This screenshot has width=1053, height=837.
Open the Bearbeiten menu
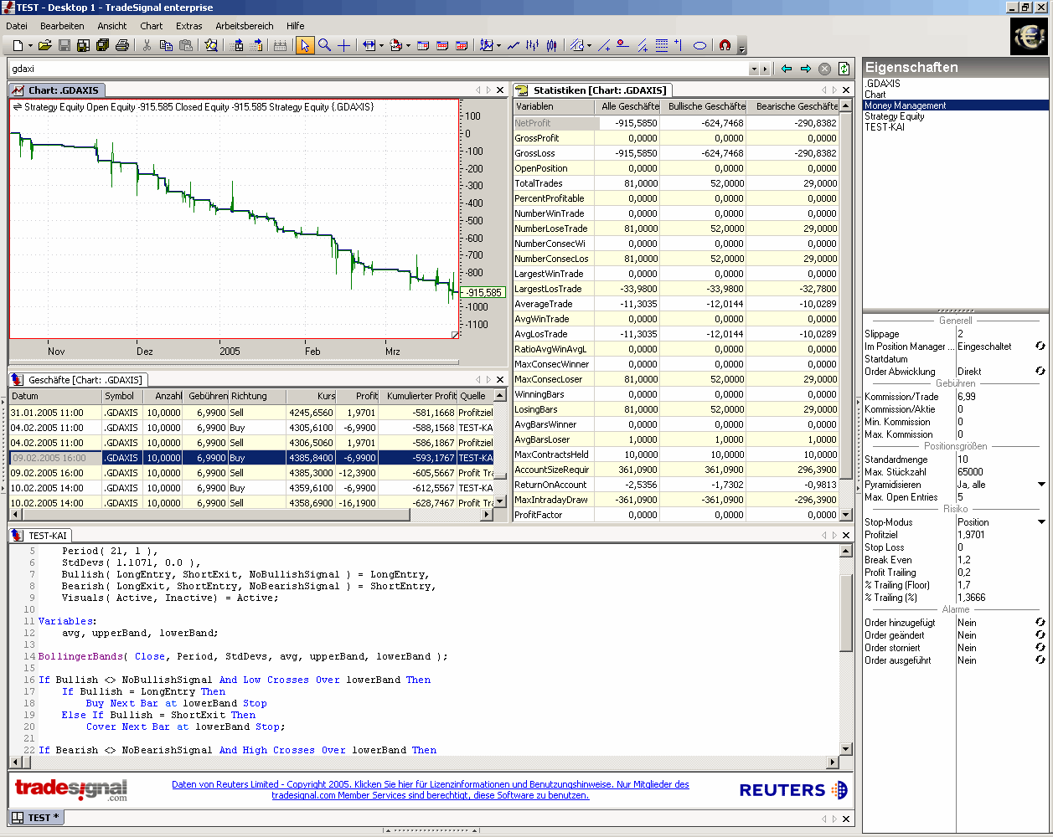point(62,26)
